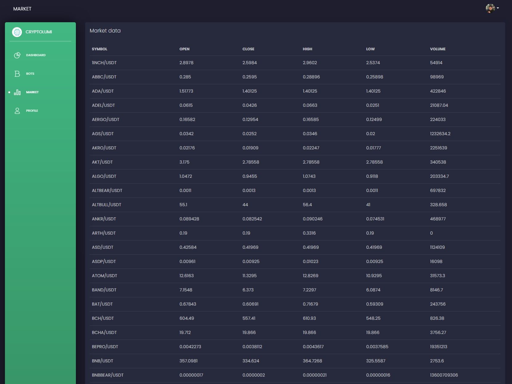Select the BNB/USDT symbol cell
Image resolution: width=512 pixels, height=384 pixels.
tap(102, 361)
